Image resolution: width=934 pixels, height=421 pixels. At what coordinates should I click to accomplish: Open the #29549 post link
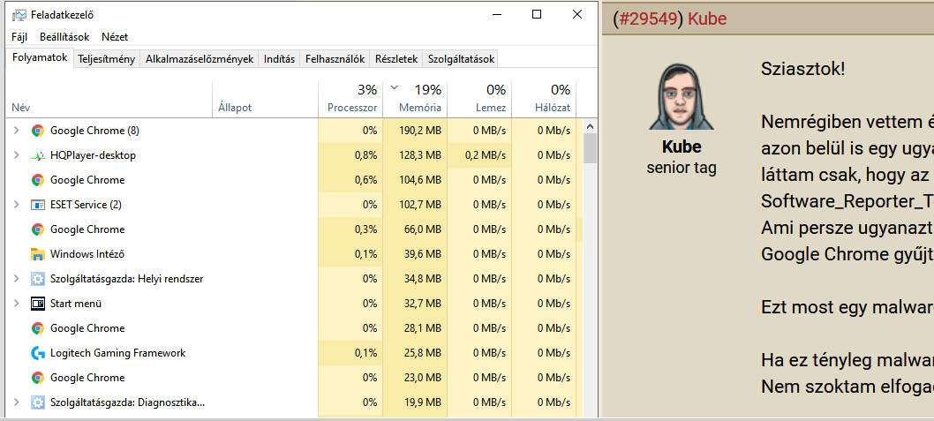651,19
